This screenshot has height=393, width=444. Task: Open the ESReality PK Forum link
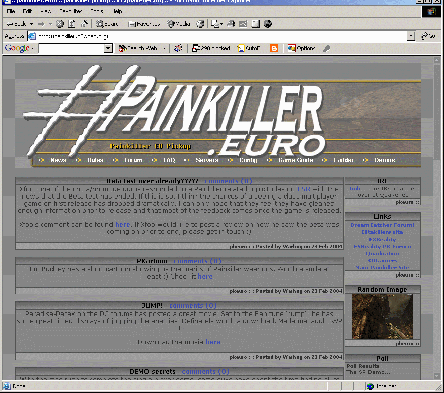382,247
